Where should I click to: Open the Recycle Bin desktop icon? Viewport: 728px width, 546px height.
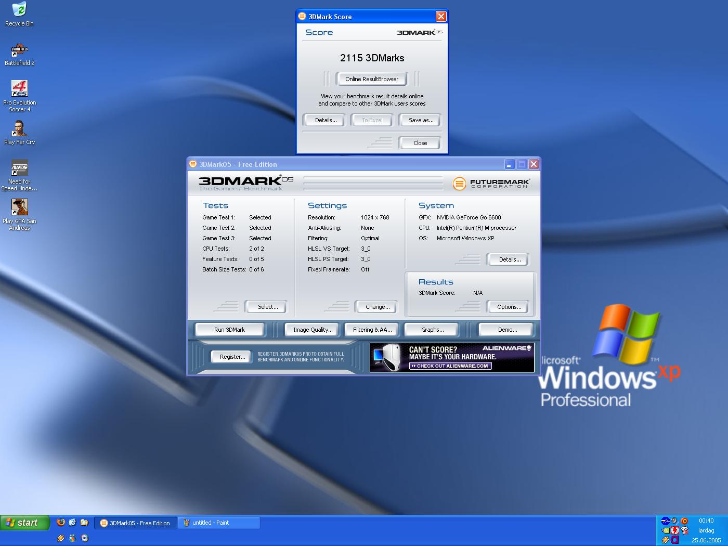click(19, 14)
